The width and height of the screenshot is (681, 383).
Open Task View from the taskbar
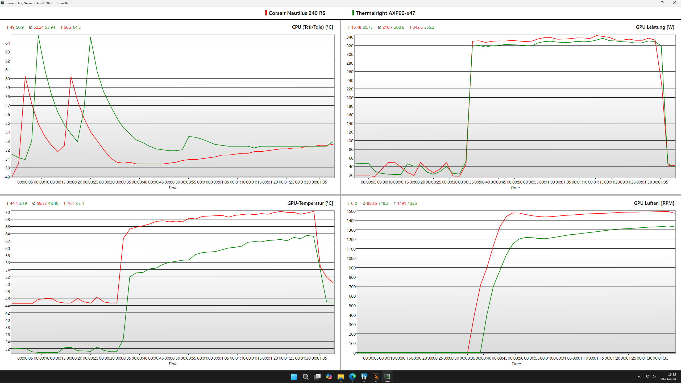click(317, 377)
